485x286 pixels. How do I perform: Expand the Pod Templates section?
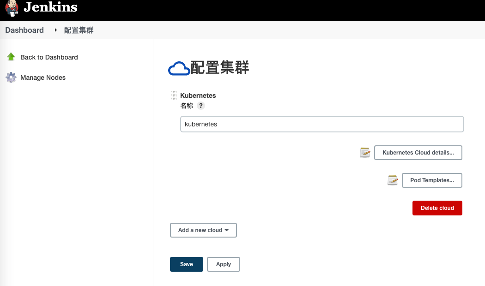432,180
